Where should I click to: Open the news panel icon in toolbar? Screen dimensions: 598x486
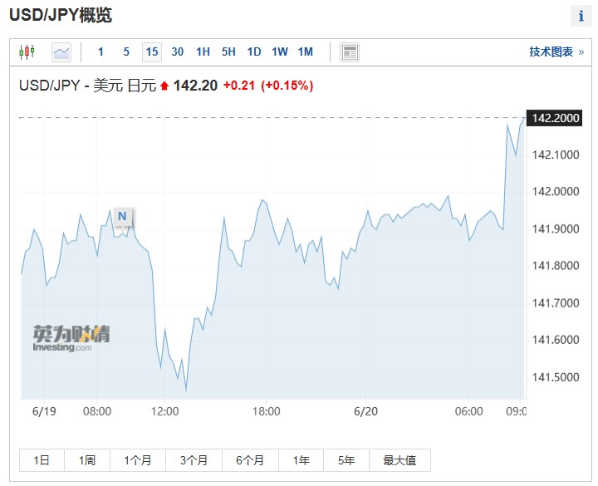[x=350, y=52]
